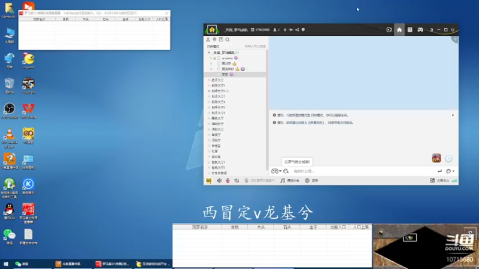Click the 录音 record button
The height and width of the screenshot is (269, 479).
point(311,181)
